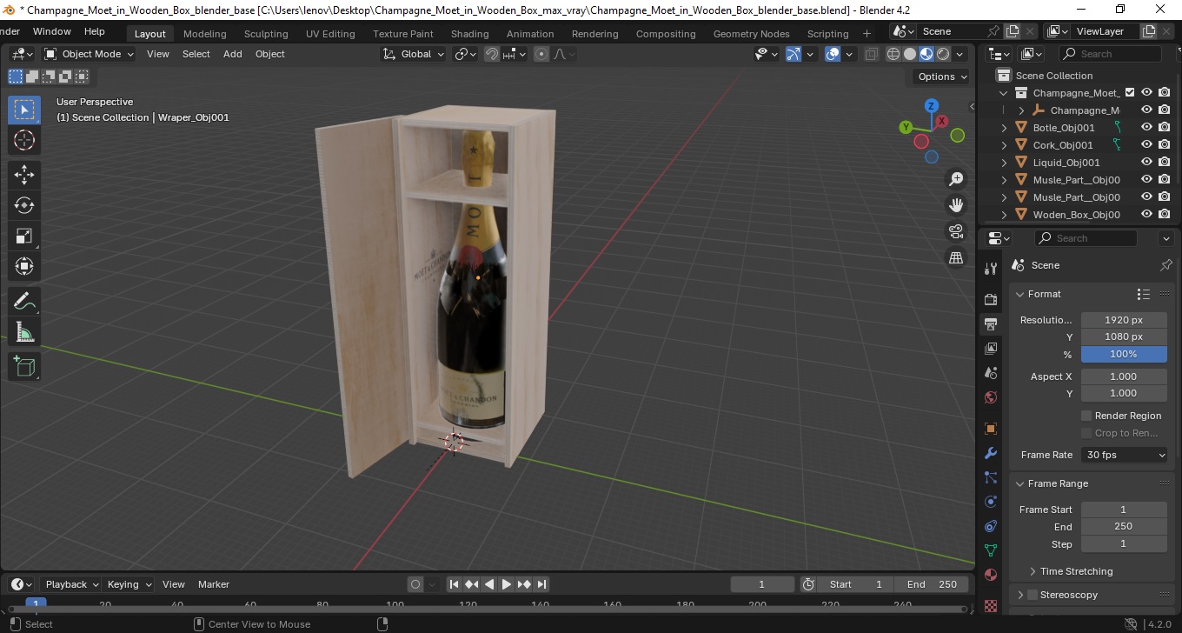Screen dimensions: 1182x633
Task: Select the Add Cube tool
Action: pyautogui.click(x=24, y=367)
